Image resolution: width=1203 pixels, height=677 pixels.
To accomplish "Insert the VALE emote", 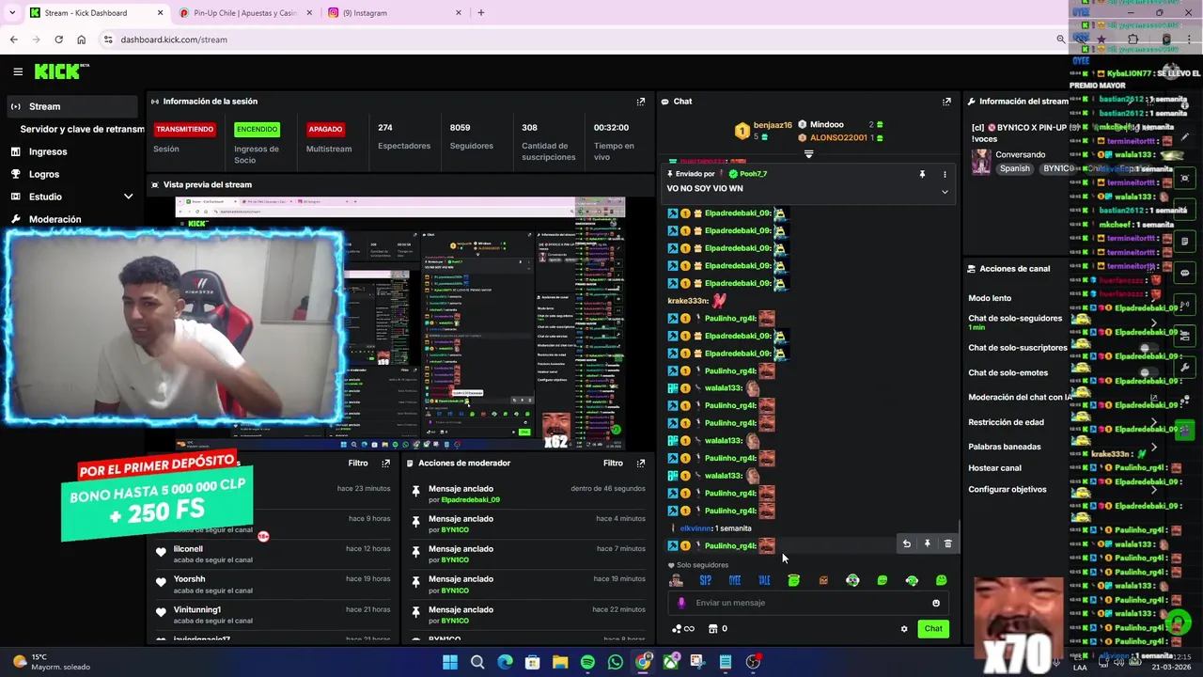I will pyautogui.click(x=764, y=580).
